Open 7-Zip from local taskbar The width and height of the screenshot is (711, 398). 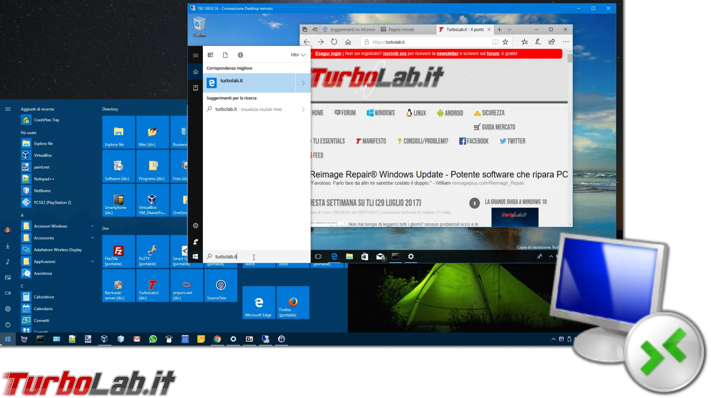(x=250, y=339)
